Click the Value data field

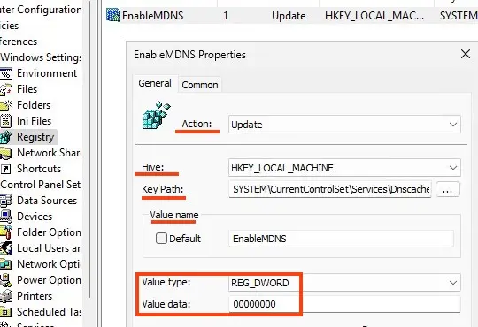click(344, 304)
